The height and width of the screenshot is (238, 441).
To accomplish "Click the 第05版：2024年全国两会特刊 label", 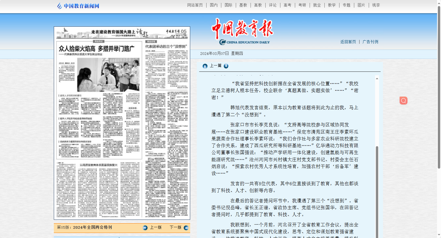I will [84, 227].
